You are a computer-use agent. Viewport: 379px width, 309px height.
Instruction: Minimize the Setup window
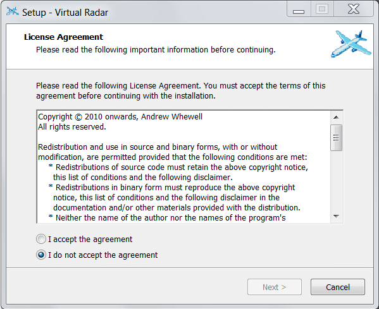(299, 9)
